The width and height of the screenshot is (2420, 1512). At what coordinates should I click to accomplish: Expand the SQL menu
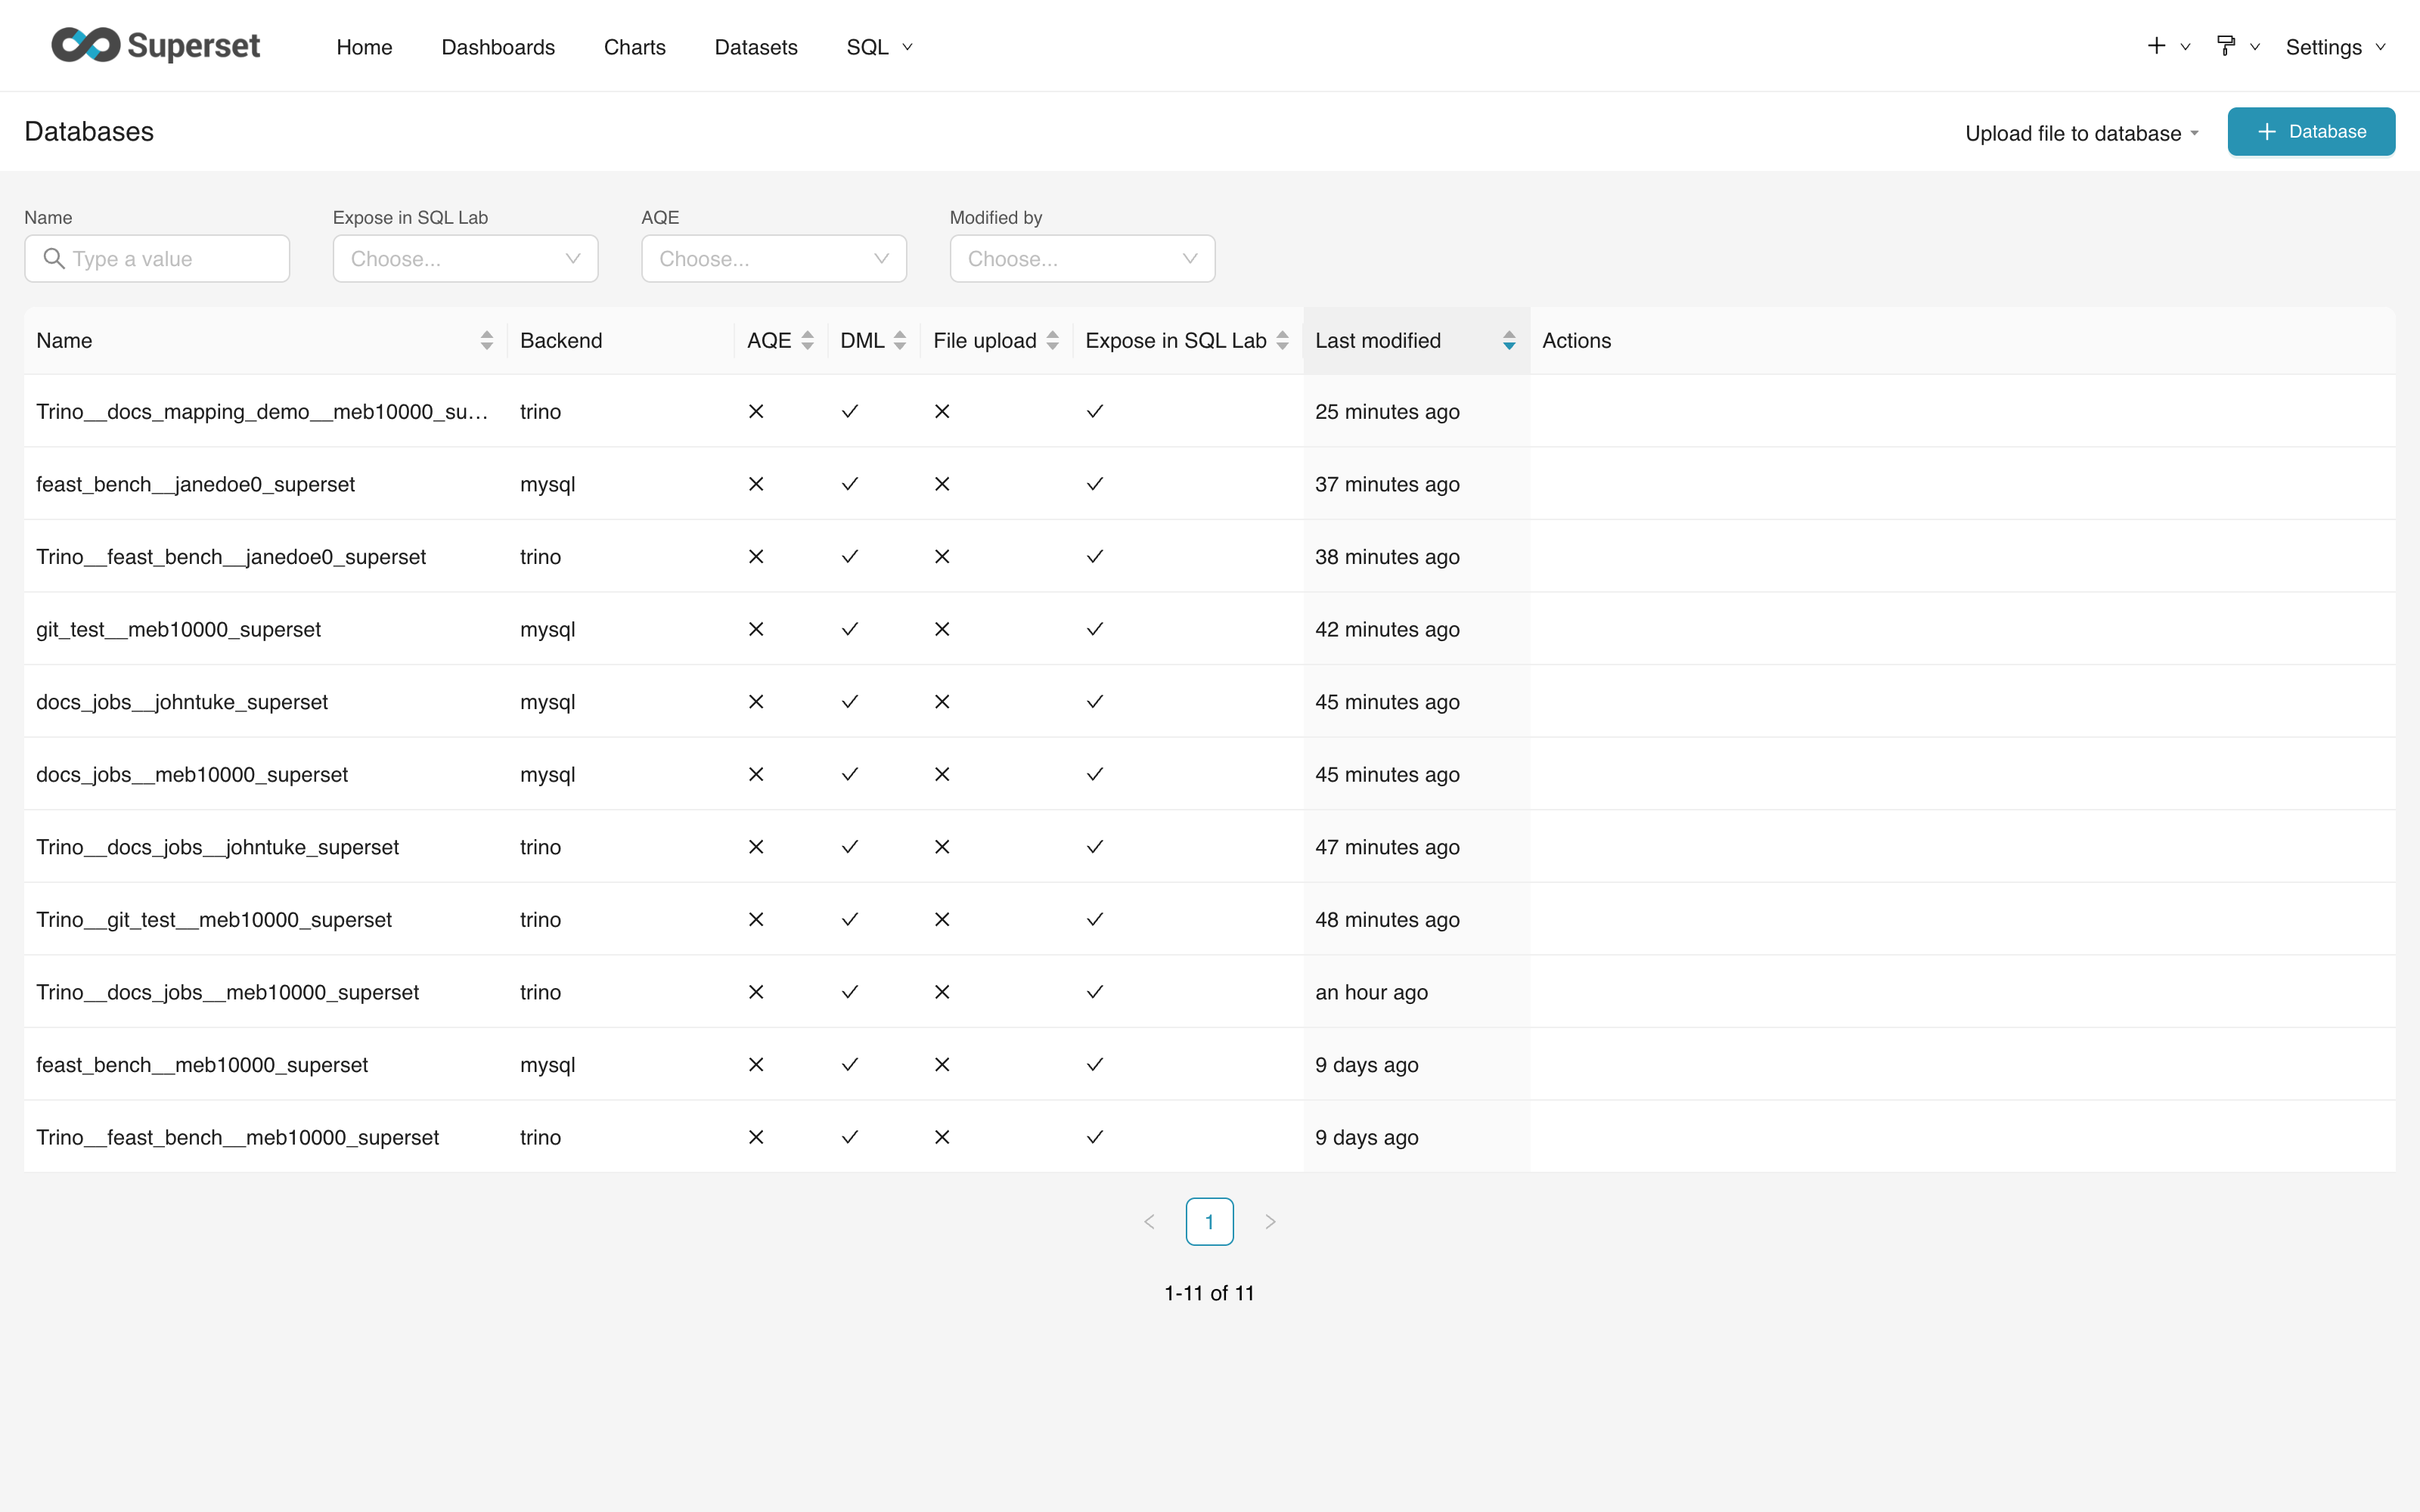pos(879,47)
